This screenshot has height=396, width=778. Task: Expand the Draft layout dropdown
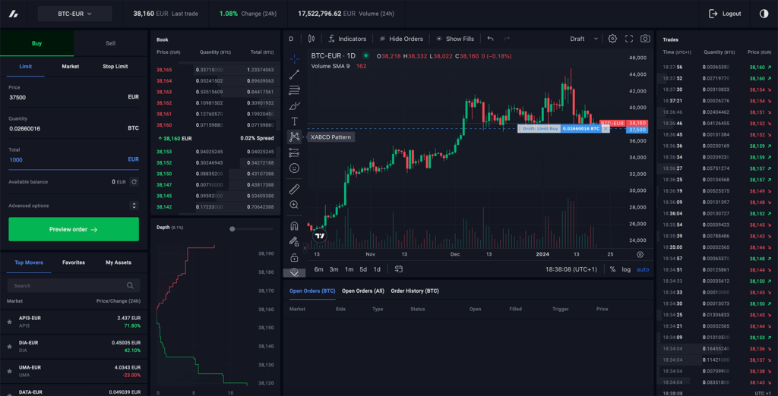pos(583,39)
